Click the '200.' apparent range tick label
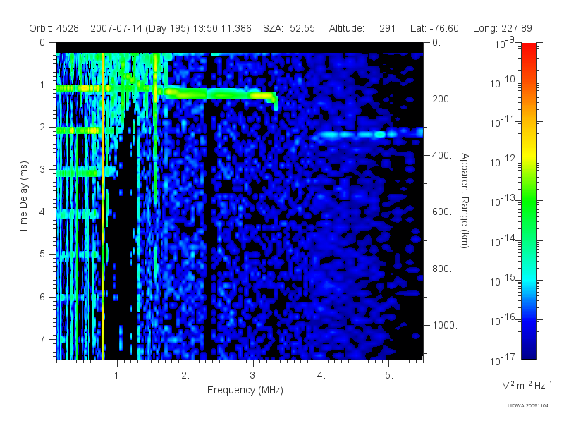 [442, 99]
